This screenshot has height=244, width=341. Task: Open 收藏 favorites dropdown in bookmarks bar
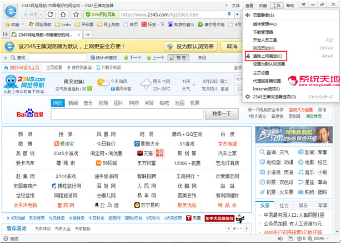tap(14, 24)
